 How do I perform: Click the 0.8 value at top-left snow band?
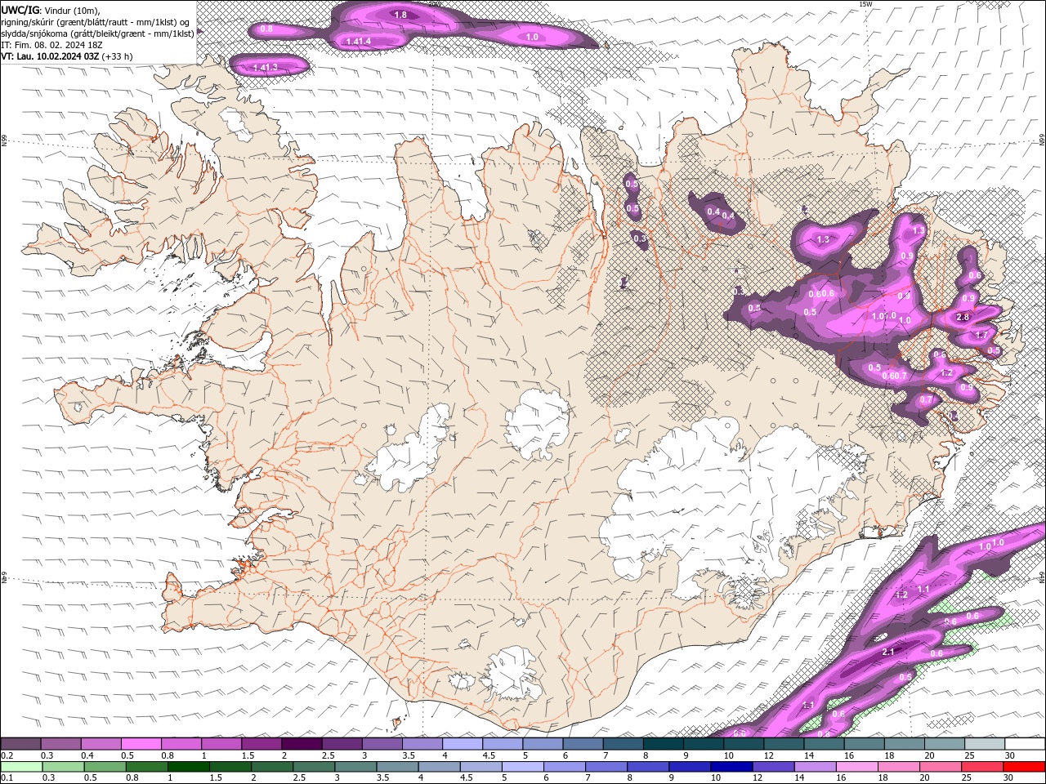tap(266, 29)
